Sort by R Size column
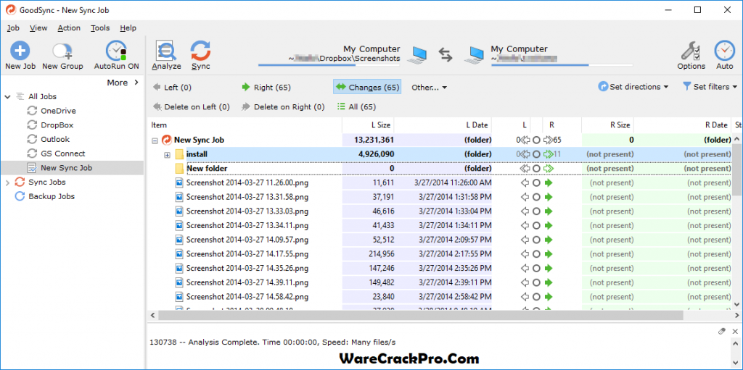The height and width of the screenshot is (370, 743). (608, 125)
